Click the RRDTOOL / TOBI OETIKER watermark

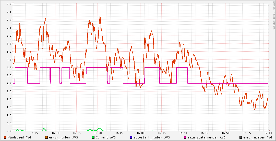[x=274, y=15]
